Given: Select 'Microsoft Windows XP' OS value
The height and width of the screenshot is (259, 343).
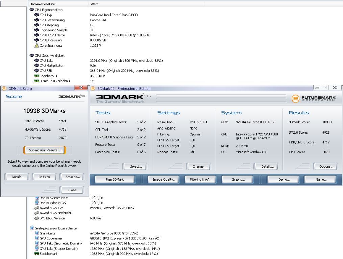Looking at the screenshot, I should coord(251,152).
